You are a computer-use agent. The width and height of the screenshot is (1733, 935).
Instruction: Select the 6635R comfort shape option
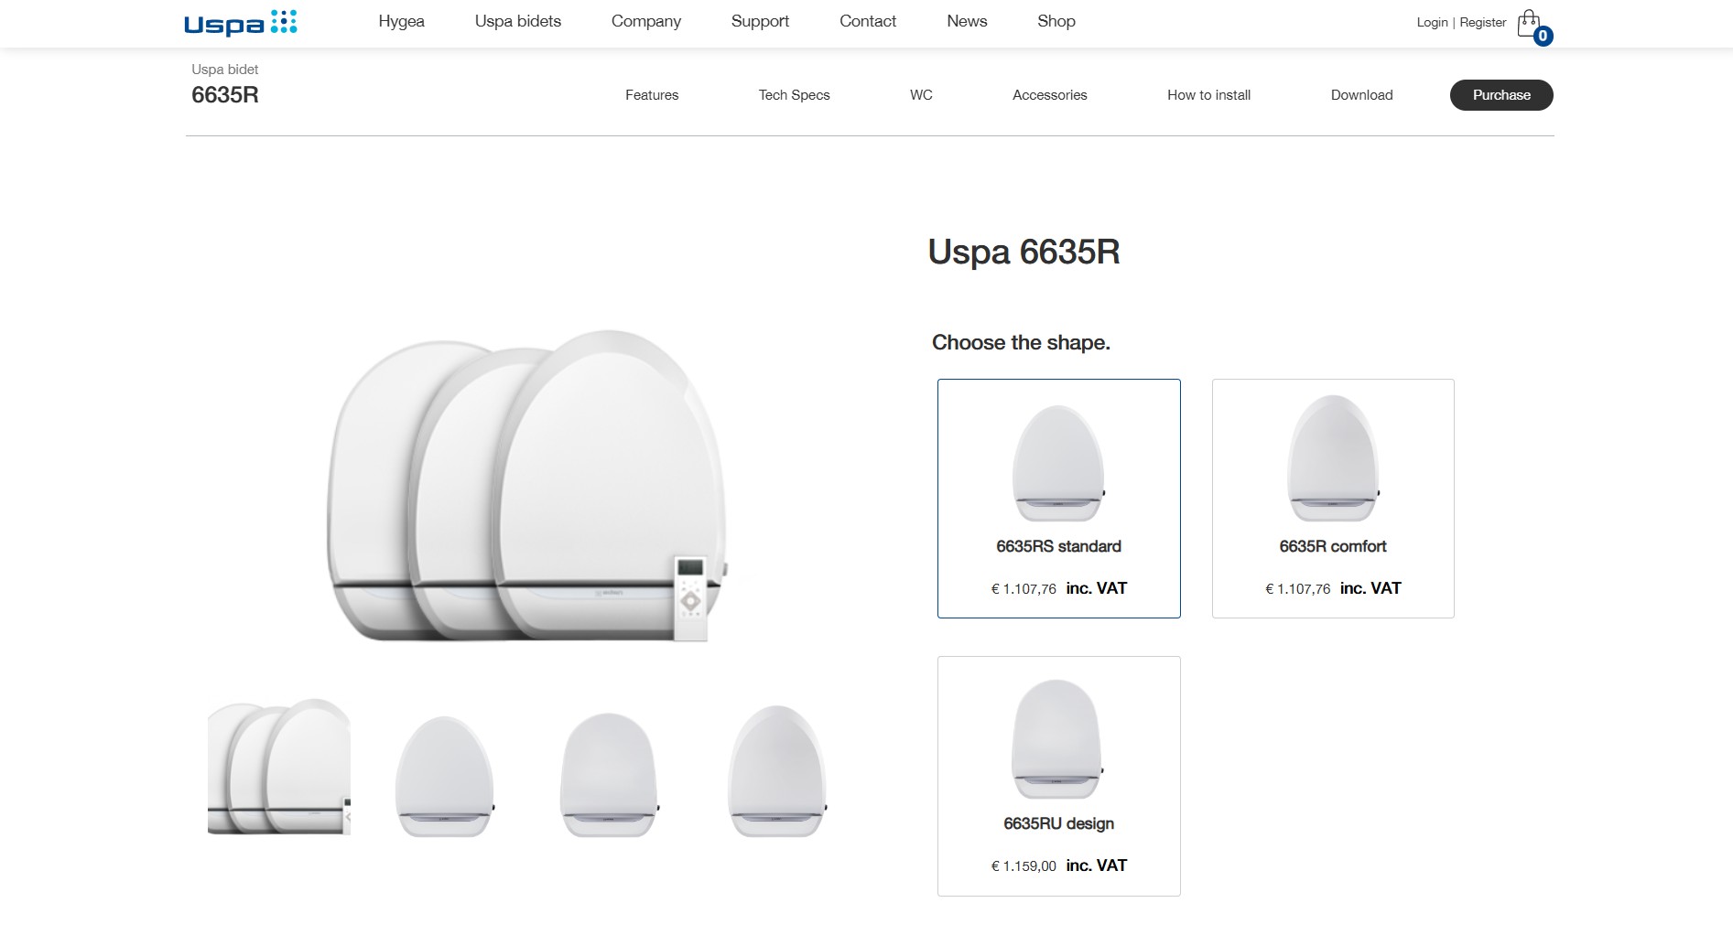[x=1333, y=499]
